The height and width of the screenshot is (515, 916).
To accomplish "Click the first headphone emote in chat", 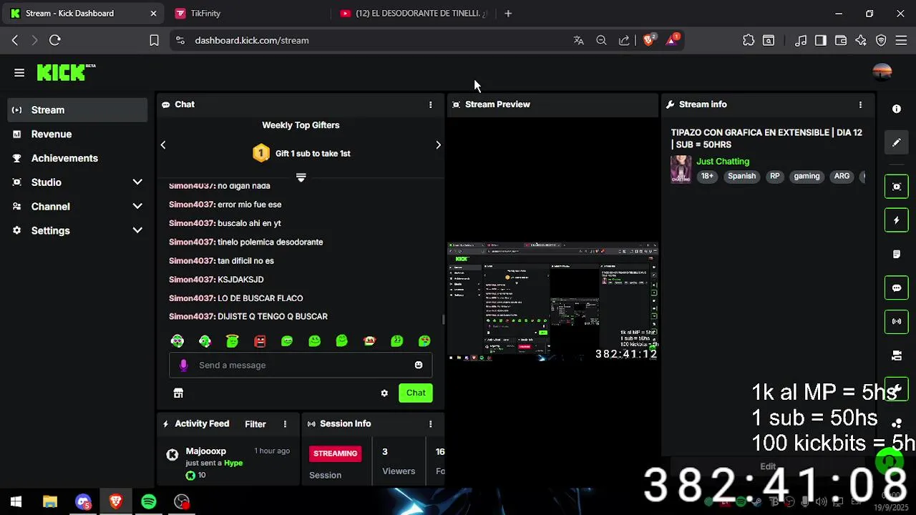I will click(x=177, y=341).
